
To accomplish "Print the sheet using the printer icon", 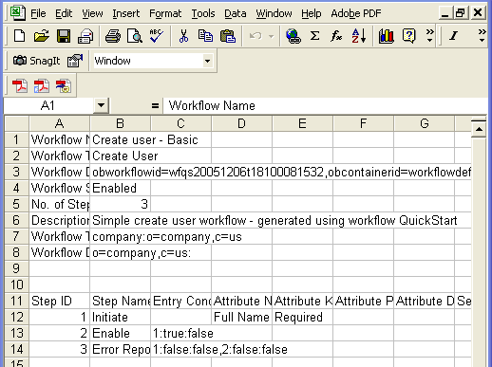I will 113,36.
